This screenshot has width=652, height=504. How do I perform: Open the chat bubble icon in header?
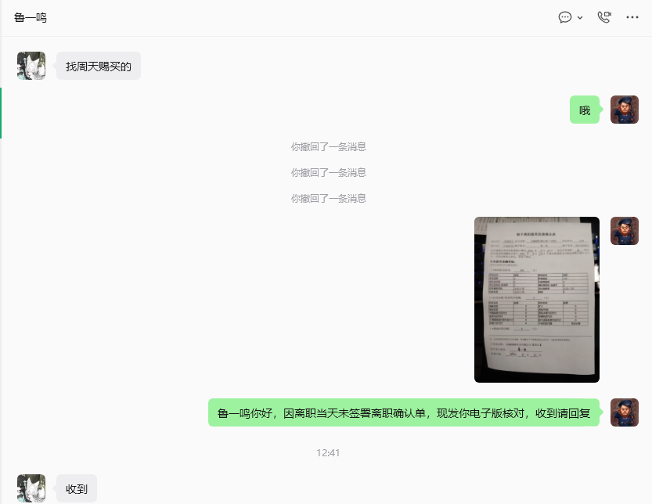click(564, 17)
